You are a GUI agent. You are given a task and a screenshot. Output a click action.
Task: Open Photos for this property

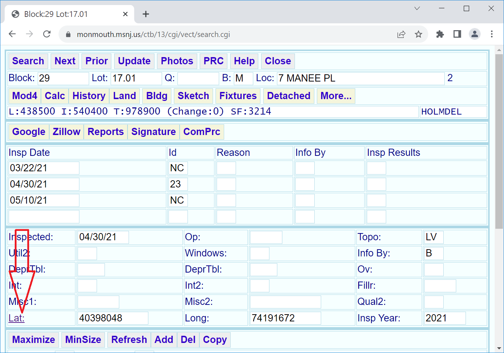(x=177, y=61)
